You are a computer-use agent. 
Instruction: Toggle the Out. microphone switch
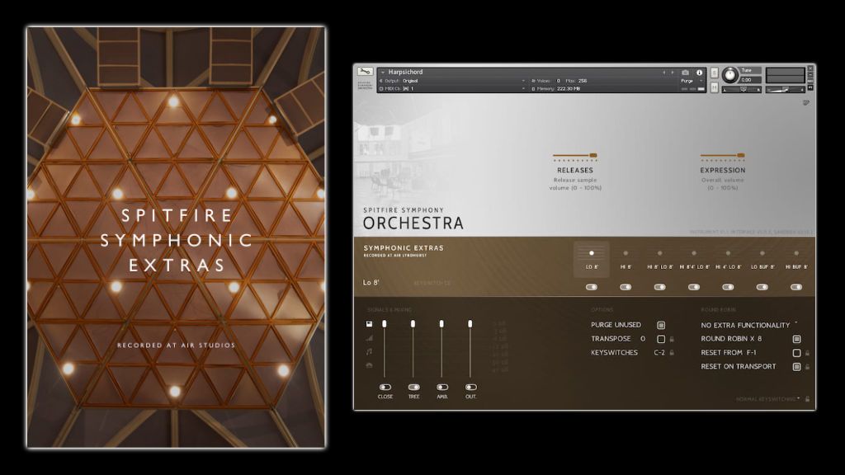pyautogui.click(x=471, y=388)
